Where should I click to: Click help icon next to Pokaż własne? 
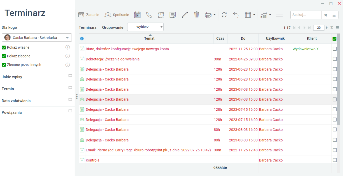tap(68, 47)
